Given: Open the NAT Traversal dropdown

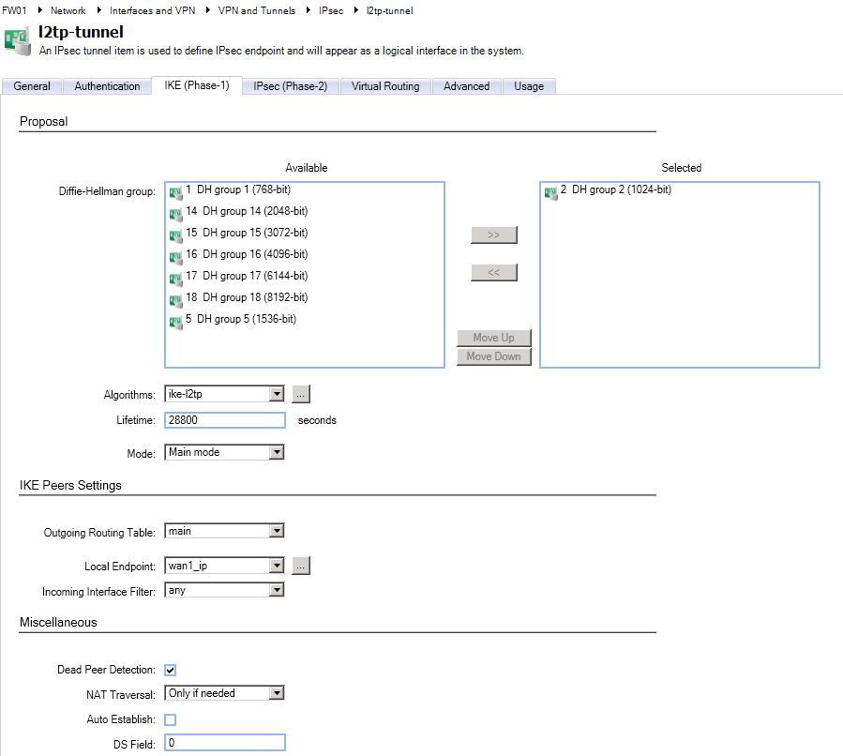Looking at the screenshot, I should point(276,693).
